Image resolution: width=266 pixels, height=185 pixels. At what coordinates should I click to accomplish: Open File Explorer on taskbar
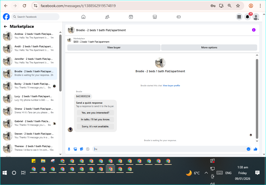(x=43, y=161)
